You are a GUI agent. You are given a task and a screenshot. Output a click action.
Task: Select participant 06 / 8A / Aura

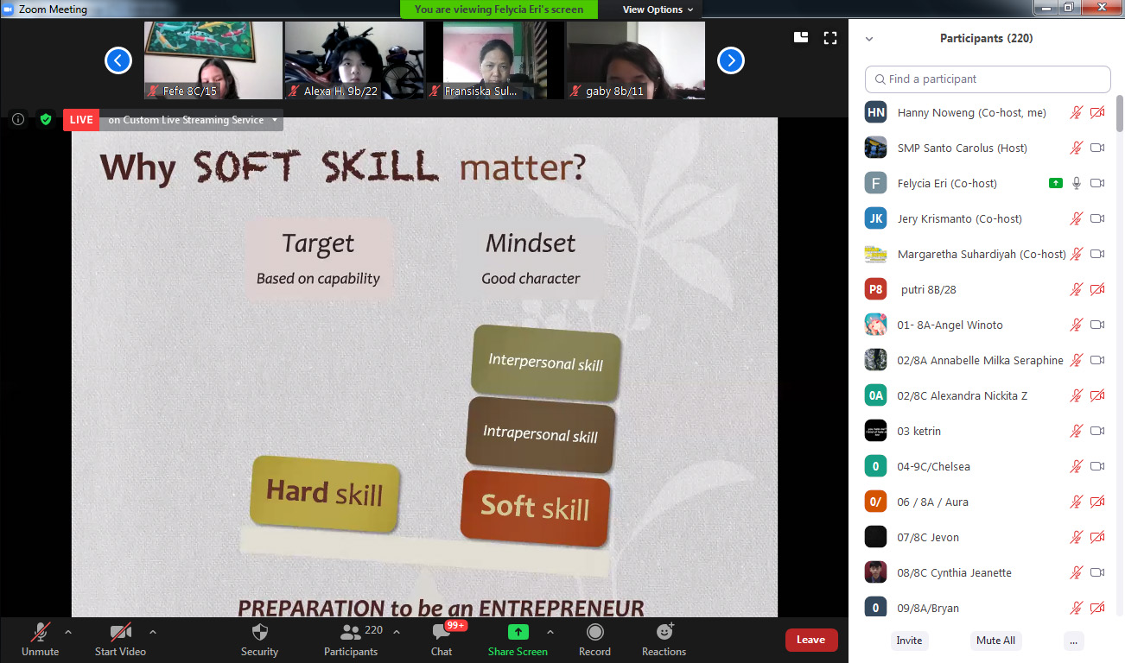tap(987, 502)
